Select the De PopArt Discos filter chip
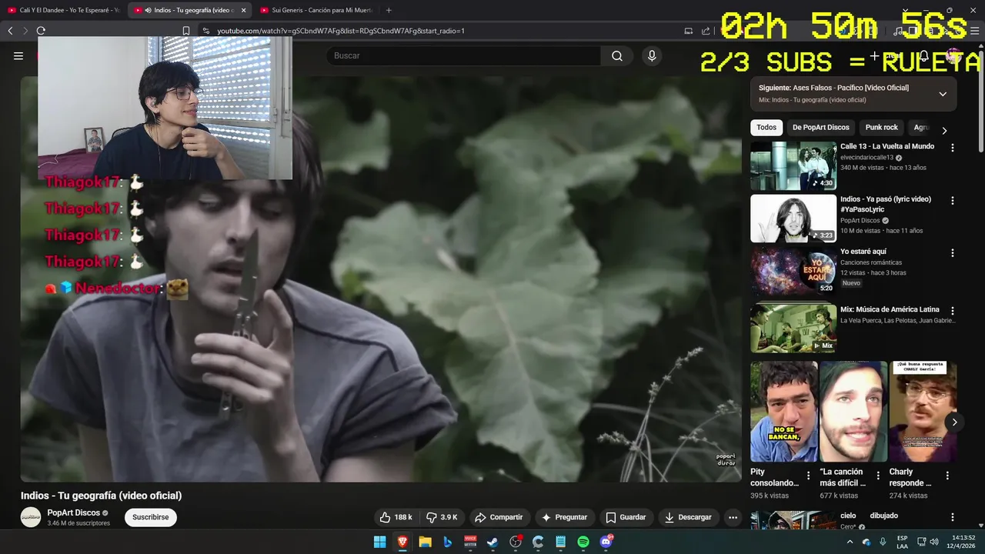The height and width of the screenshot is (554, 985). pyautogui.click(x=821, y=128)
